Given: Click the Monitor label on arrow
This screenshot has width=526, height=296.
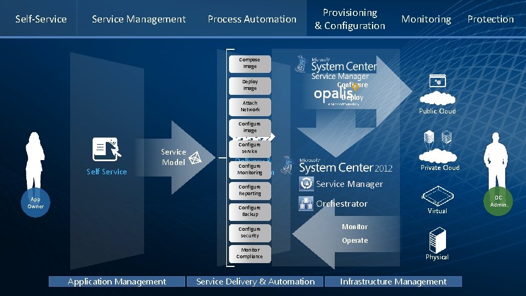Looking at the screenshot, I should coord(355,227).
